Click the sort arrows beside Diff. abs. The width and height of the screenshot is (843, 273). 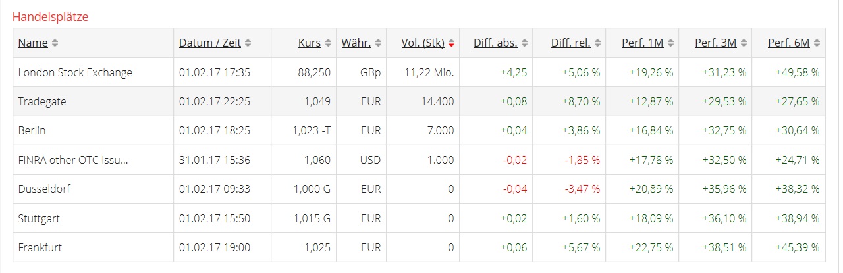pos(524,43)
